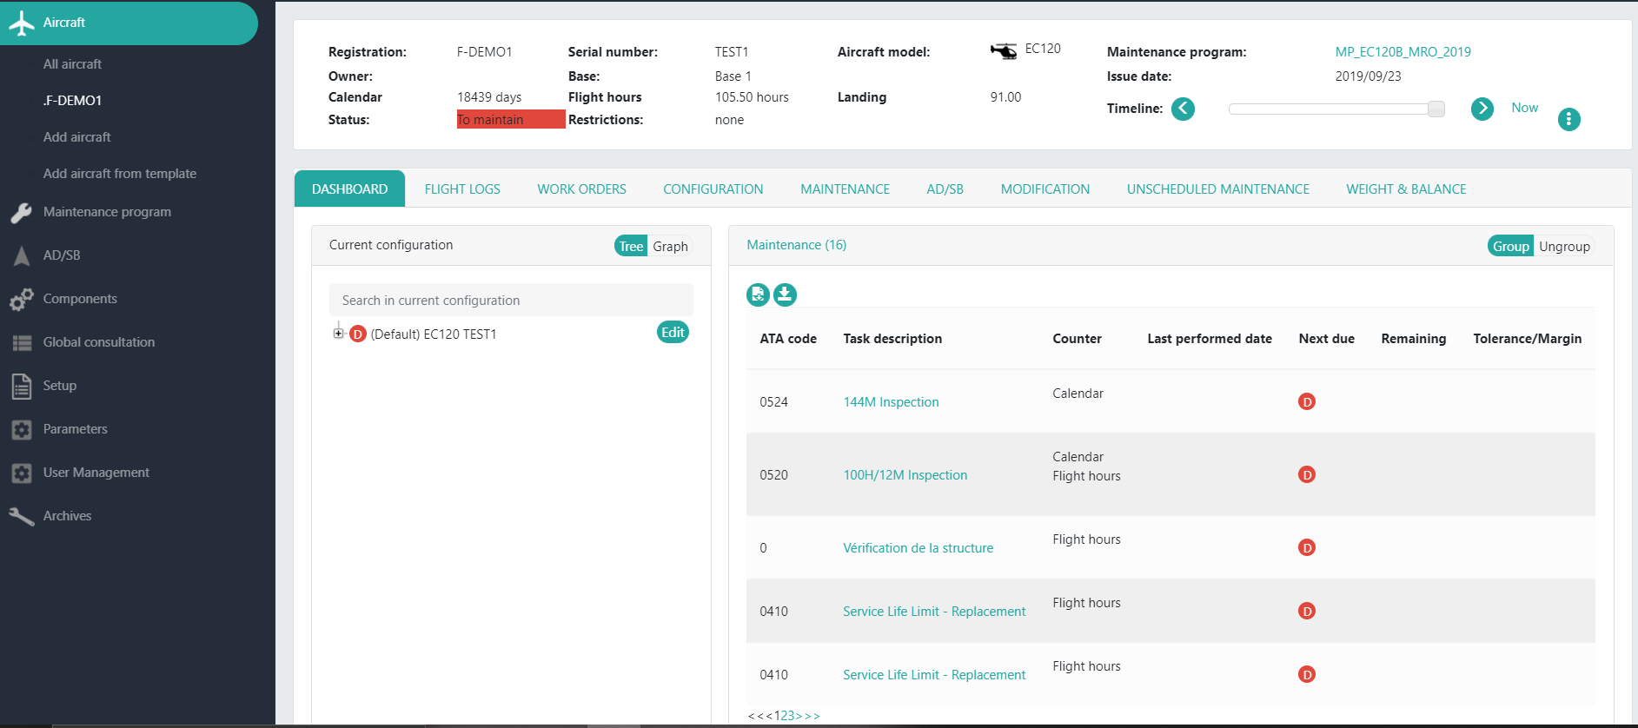Click red D indicator for 100H/12M Inspection

tap(1306, 474)
